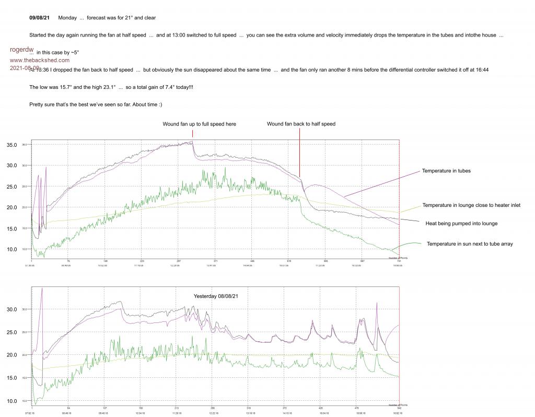Screen dimensions: 535x417
Task: Click the 'Pretty sure that's the best' sentence
Action: pyautogui.click(x=96, y=105)
